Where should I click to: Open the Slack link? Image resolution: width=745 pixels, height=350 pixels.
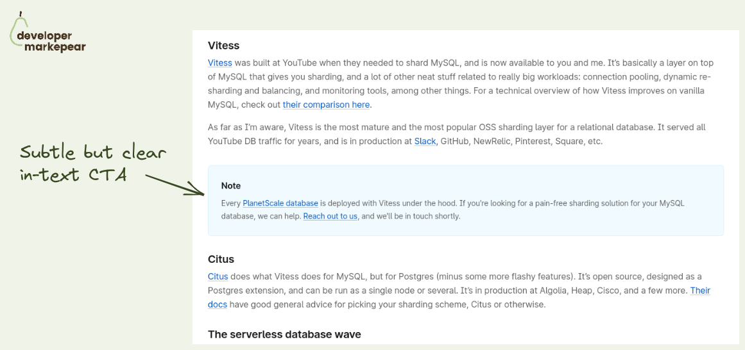click(x=425, y=141)
